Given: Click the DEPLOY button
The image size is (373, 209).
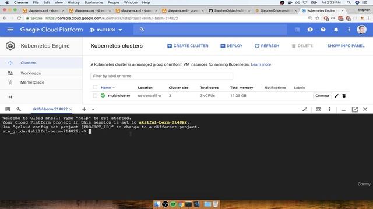Looking at the screenshot, I should click(231, 46).
